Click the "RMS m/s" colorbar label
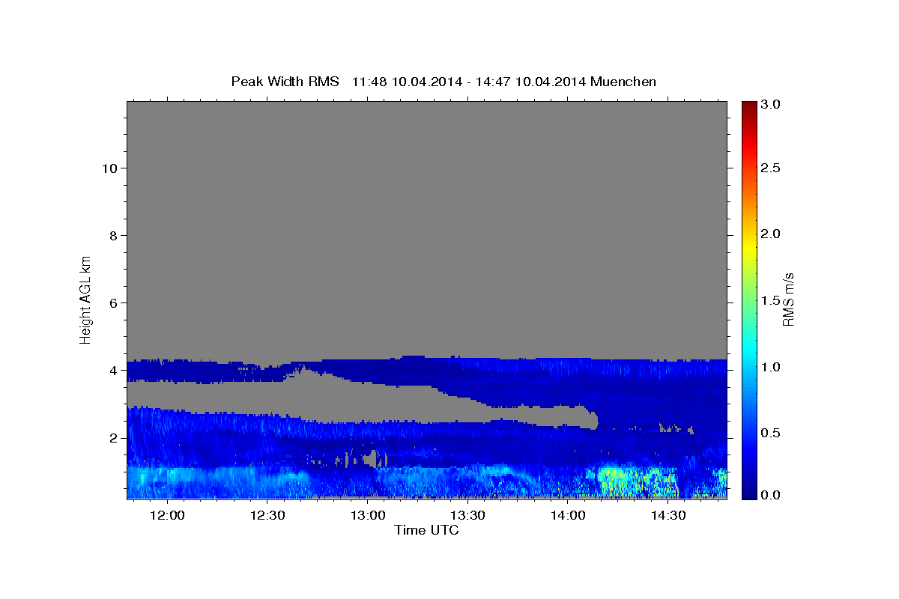The image size is (899, 599). pos(787,299)
